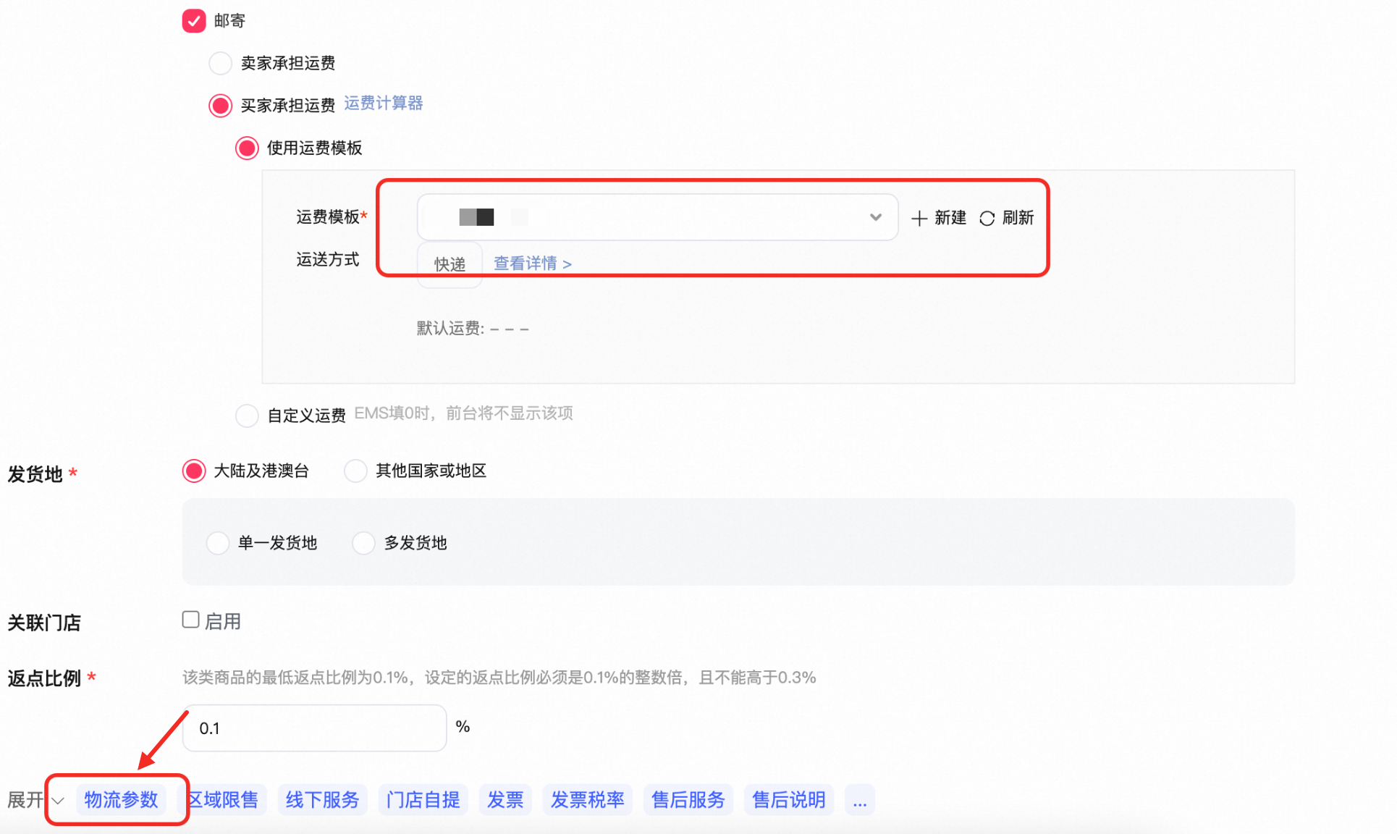Screen dimensions: 1397x834
Task: Select 买家承担运费 radio option
Action: [220, 106]
